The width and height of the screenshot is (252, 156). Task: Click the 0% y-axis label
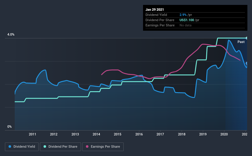pos(10,127)
